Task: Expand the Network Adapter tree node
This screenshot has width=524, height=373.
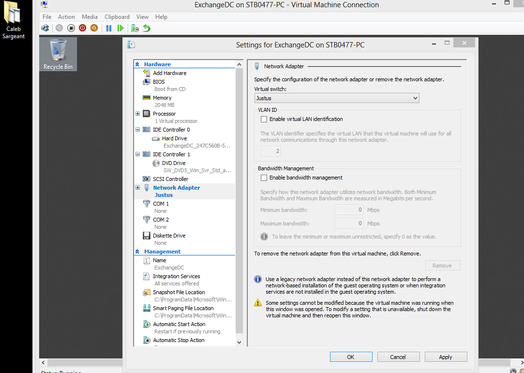Action: click(138, 188)
